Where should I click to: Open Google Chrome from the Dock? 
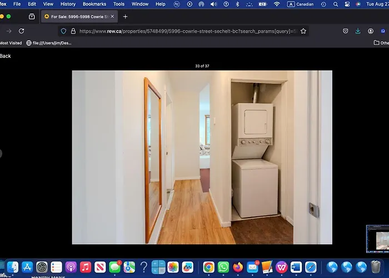[x=209, y=267]
